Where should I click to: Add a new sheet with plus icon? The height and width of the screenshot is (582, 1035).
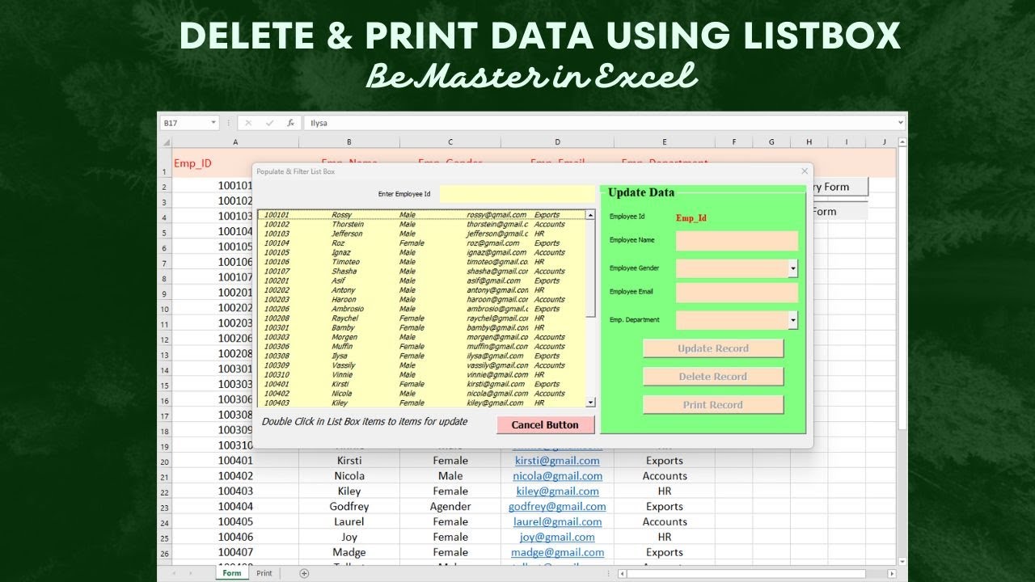point(304,573)
